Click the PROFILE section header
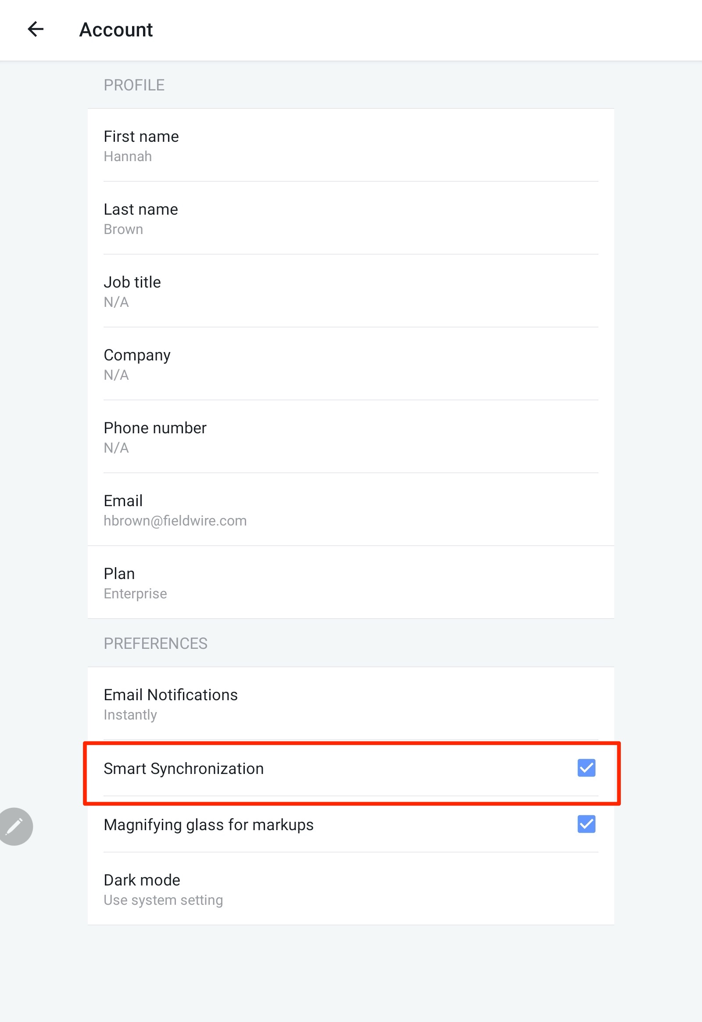 click(x=134, y=84)
